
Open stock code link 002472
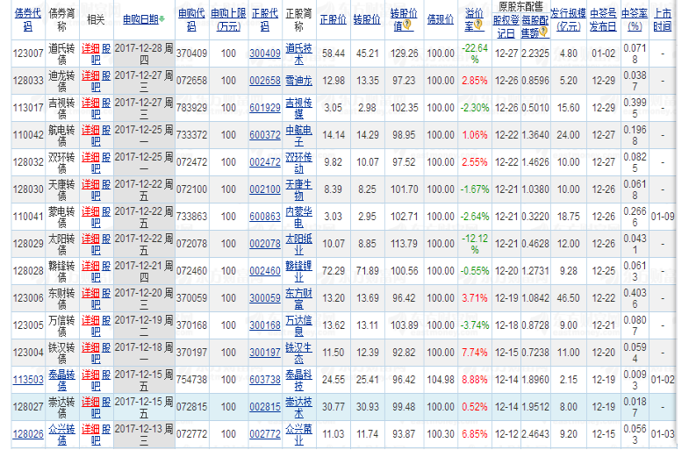tap(264, 162)
